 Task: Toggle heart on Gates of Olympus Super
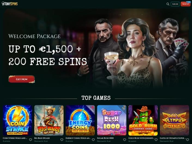click(x=187, y=140)
